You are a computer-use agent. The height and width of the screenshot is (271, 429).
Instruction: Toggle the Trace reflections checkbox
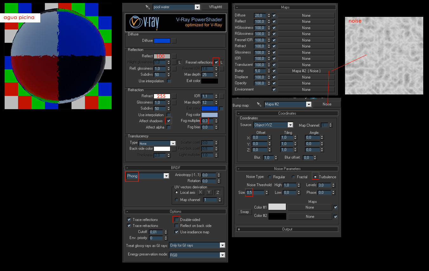[x=129, y=220]
